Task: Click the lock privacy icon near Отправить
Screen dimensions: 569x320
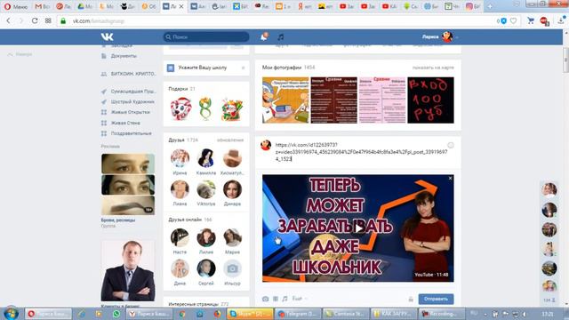Action: [x=411, y=299]
